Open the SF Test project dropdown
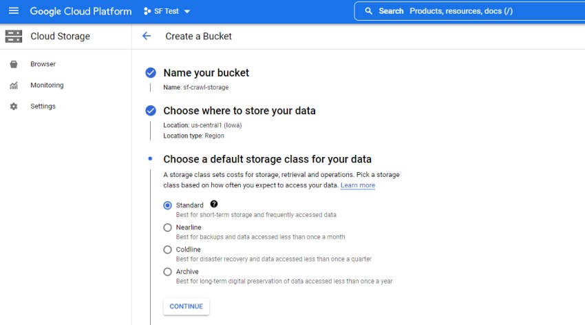The image size is (585, 325). click(x=167, y=11)
